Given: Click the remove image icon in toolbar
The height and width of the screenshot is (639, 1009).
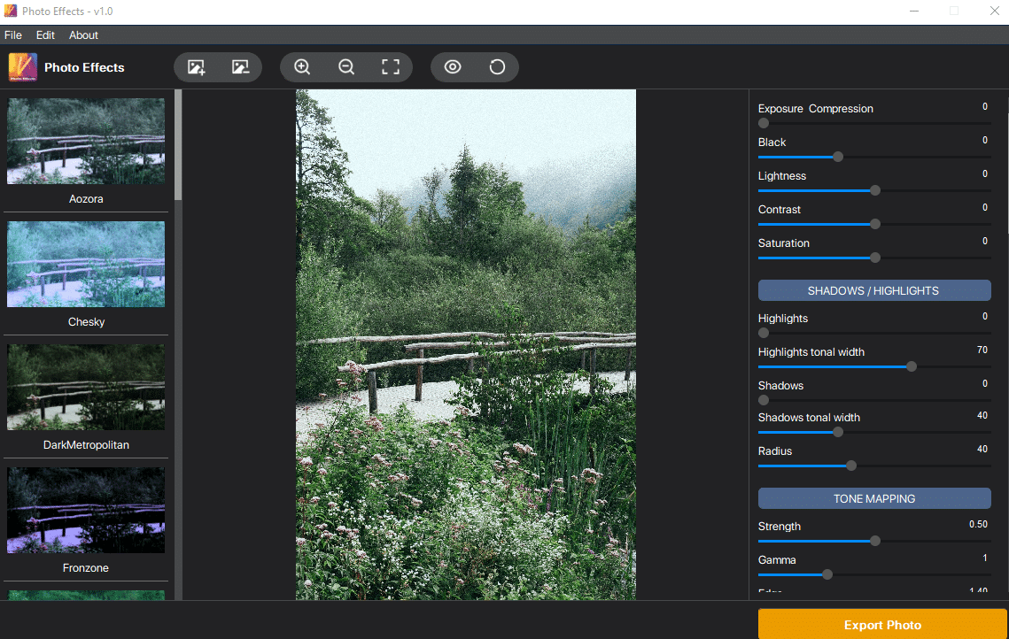Looking at the screenshot, I should pos(240,67).
